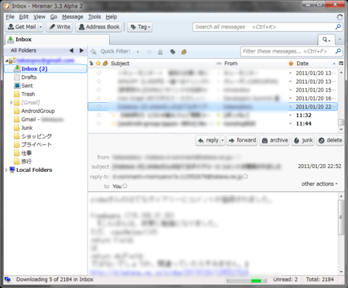Sort messages by Date column
Viewport: 348px width, 288px height.
(x=316, y=63)
